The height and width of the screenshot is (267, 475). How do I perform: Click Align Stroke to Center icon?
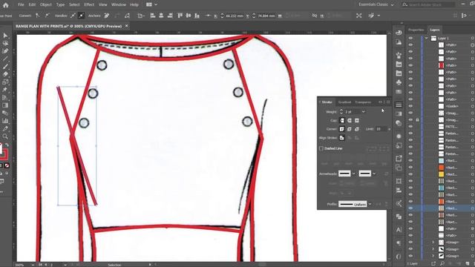click(342, 138)
